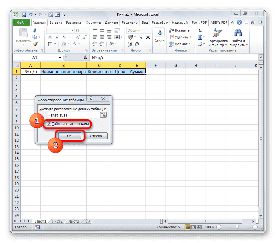Open the Общий number format dropdown
This screenshot has height=243, width=276.
click(x=149, y=30)
